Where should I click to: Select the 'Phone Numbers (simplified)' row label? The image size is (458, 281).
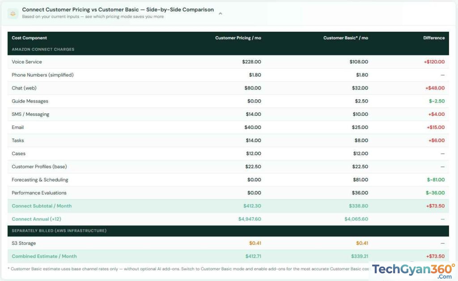(42, 75)
